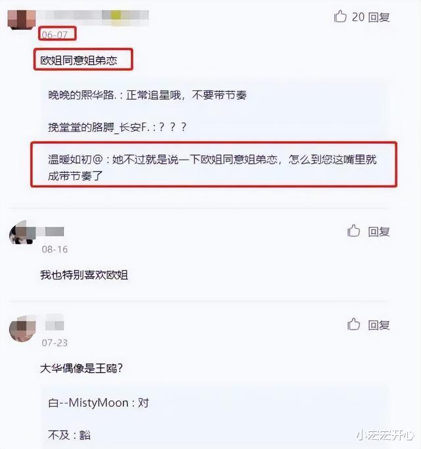Open avatar of the 08-16 commenter

pyautogui.click(x=22, y=233)
